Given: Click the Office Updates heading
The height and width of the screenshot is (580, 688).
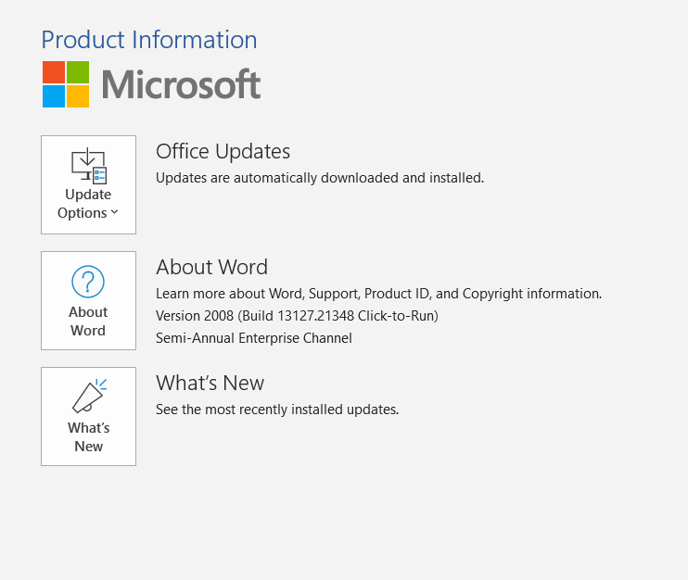Looking at the screenshot, I should [223, 151].
